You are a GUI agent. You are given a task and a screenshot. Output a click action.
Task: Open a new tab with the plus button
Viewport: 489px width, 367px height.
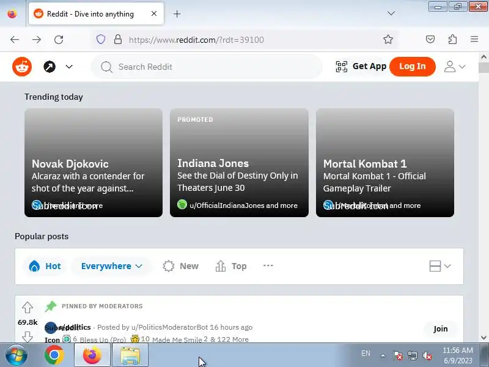pos(177,13)
